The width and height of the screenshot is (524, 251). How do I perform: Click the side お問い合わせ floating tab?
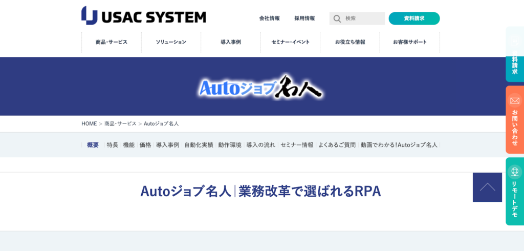coord(515,120)
